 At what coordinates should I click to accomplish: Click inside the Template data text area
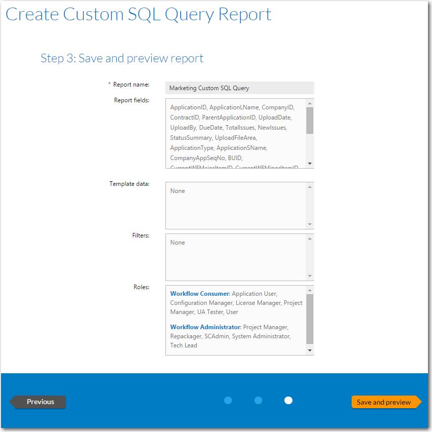pyautogui.click(x=235, y=206)
